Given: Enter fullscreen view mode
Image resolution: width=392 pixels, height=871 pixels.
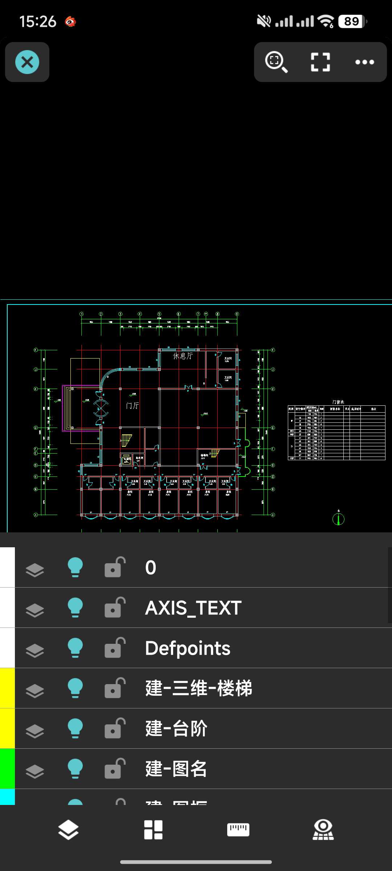Looking at the screenshot, I should (320, 62).
